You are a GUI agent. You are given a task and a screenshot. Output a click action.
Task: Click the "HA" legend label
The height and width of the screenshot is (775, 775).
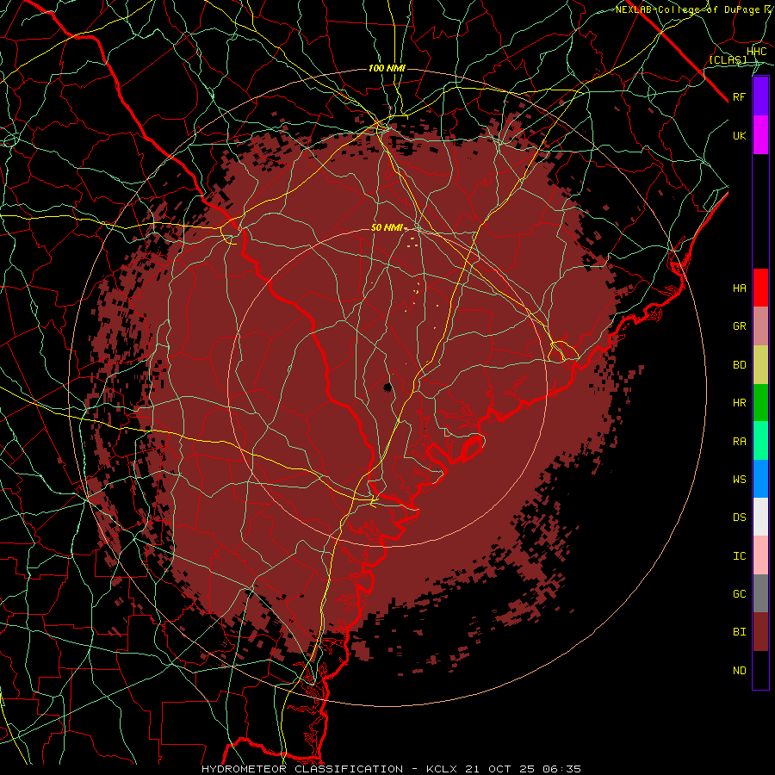(740, 288)
